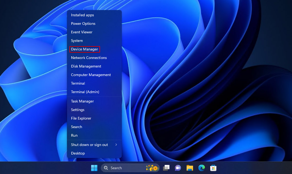Launch Task View from the taskbar
The image size is (292, 174).
[166, 168]
